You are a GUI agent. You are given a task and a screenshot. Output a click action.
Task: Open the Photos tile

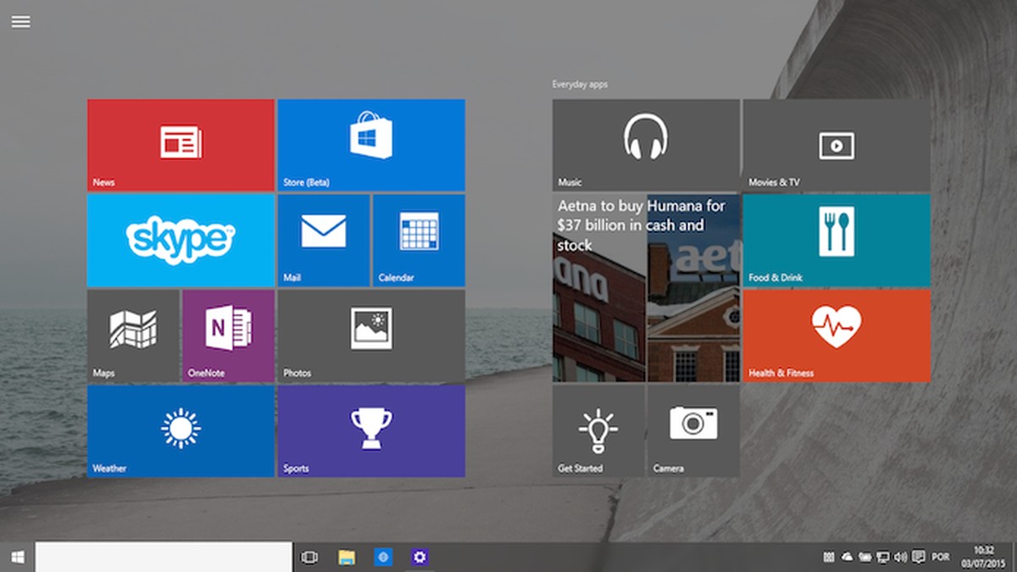(x=371, y=336)
